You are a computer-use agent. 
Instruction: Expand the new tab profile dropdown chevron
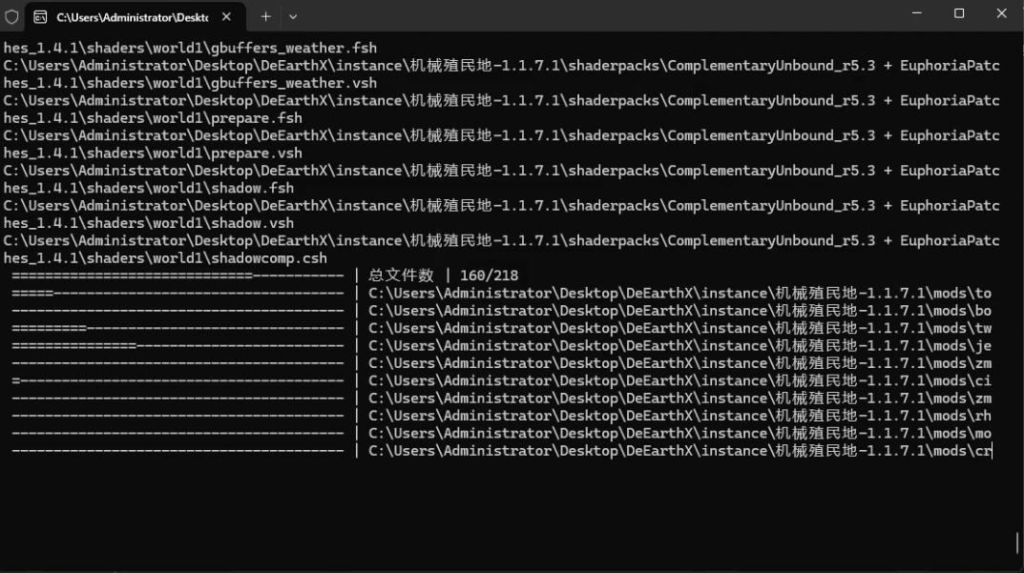point(293,16)
